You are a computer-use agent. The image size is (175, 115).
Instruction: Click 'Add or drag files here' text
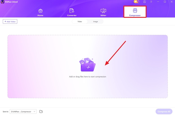87,77
